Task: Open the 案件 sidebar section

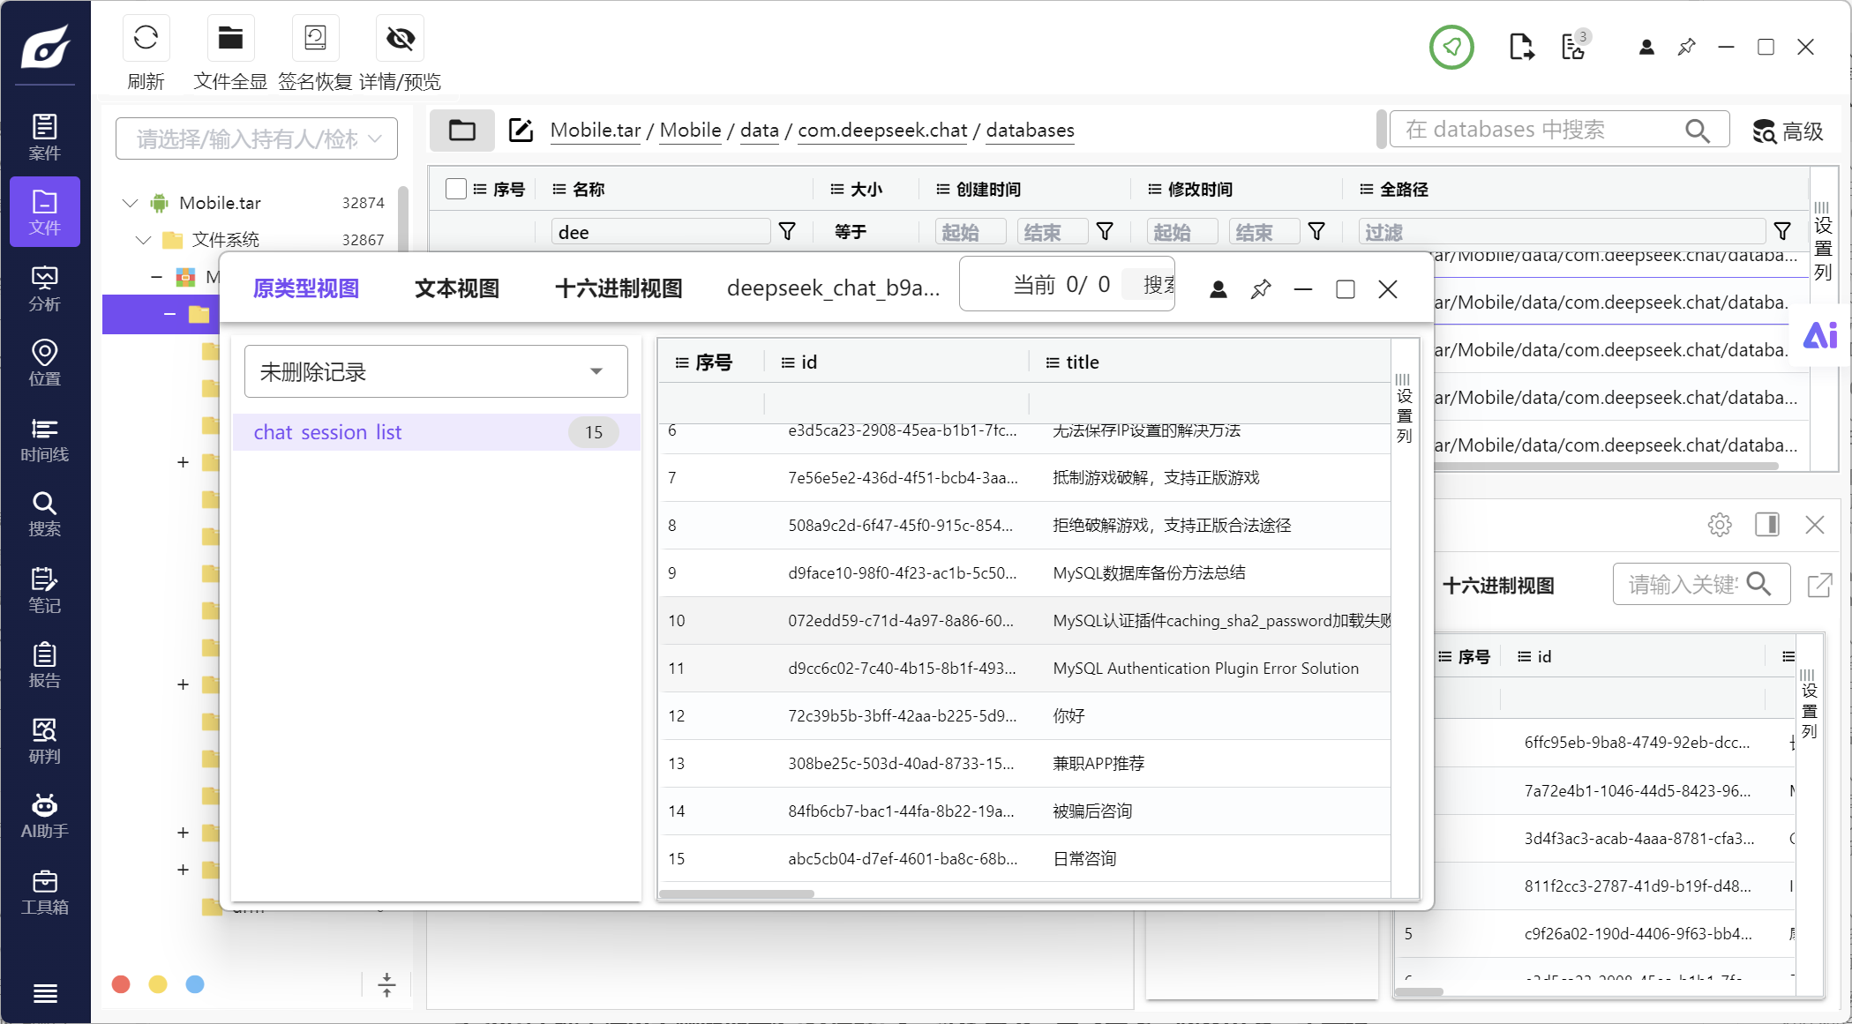Action: coord(45,137)
